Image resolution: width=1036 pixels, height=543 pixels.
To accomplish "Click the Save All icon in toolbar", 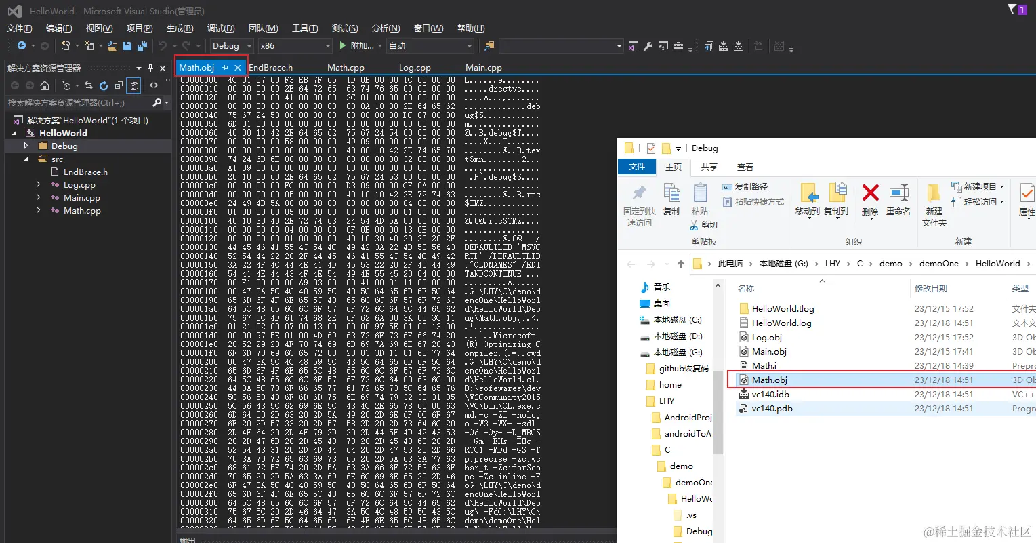I will 142,45.
